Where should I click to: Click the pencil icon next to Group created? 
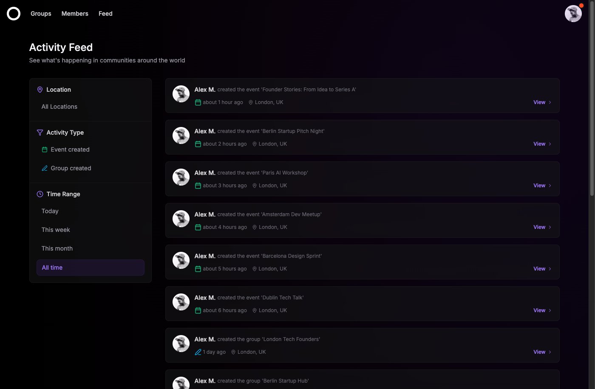pyautogui.click(x=45, y=168)
